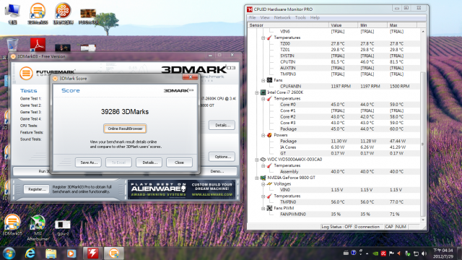
Task: Open File menu in Hardware Monitor
Action: [x=253, y=17]
